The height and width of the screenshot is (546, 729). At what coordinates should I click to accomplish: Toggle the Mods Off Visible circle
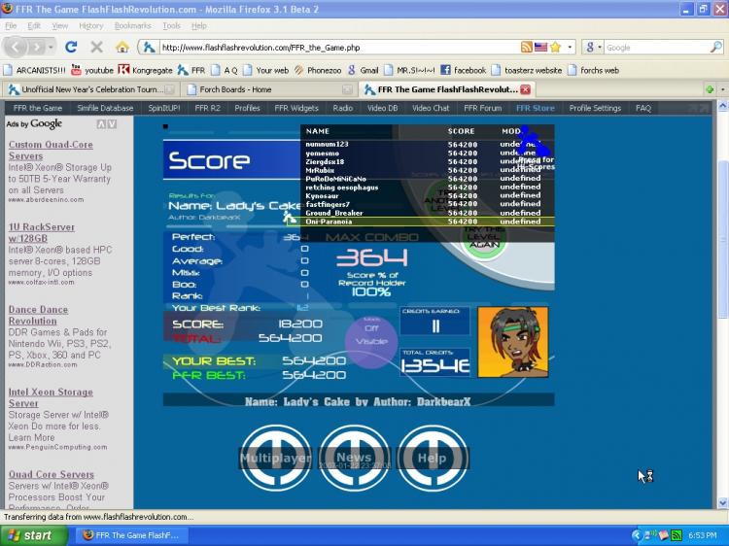pos(371,341)
